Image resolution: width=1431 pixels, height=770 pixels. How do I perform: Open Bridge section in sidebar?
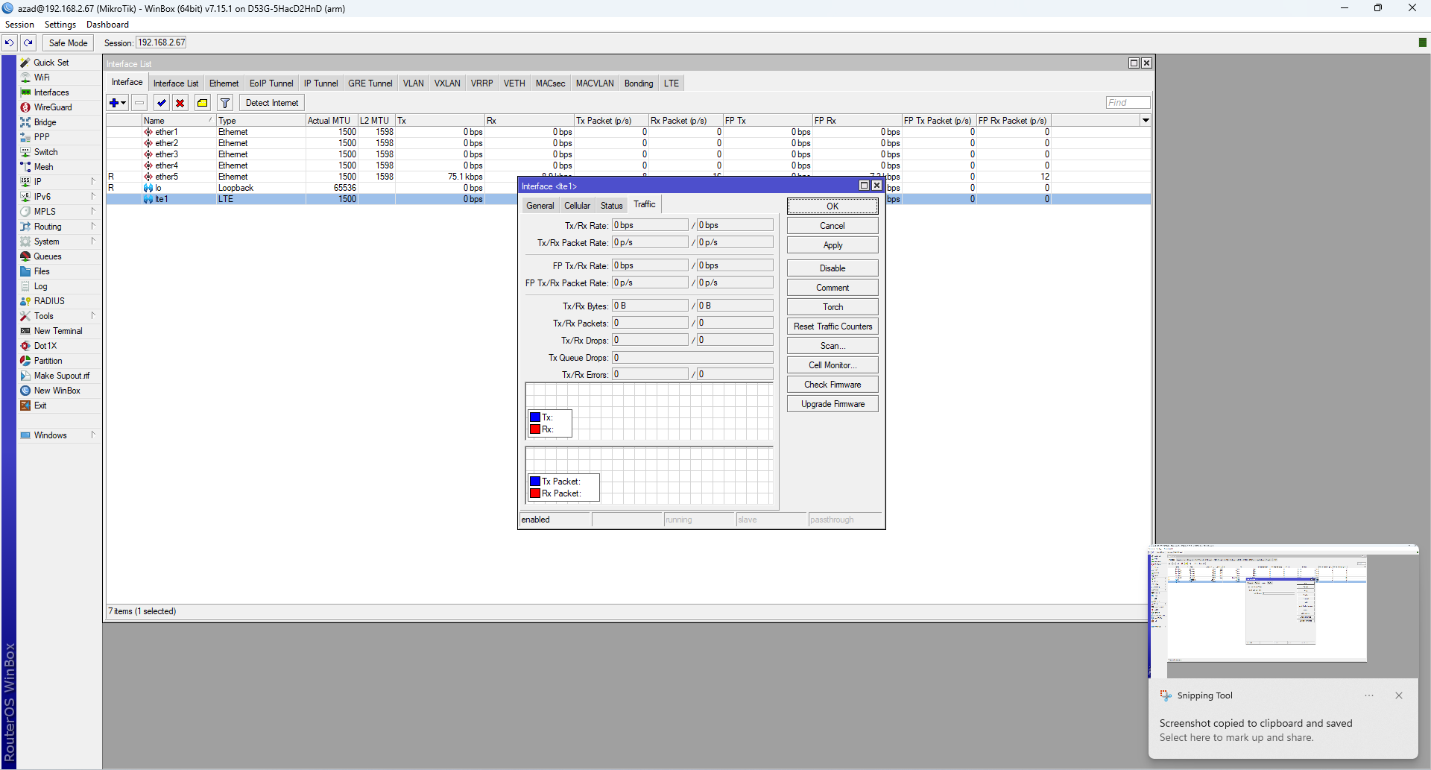pyautogui.click(x=45, y=122)
